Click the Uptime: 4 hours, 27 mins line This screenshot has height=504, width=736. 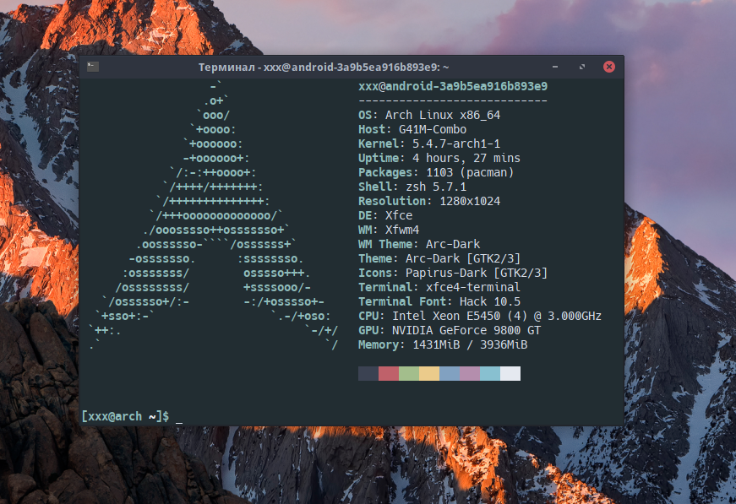[439, 158]
